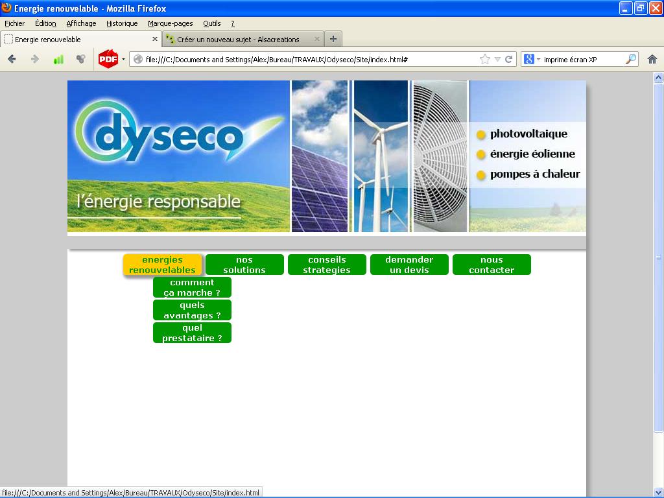Close the Alsacreations tab
Viewport: 664px width, 498px height.
pos(316,39)
